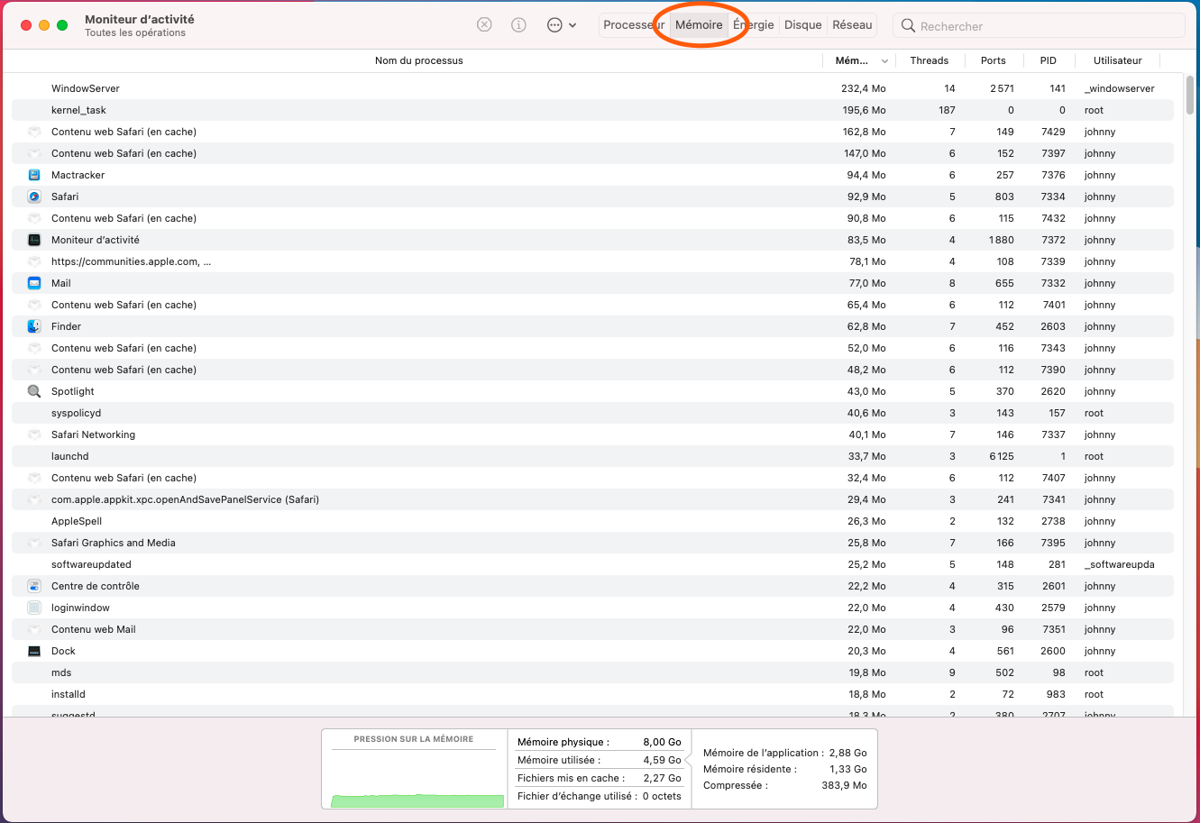
Task: Switch to the Processeur tab
Action: pos(633,25)
